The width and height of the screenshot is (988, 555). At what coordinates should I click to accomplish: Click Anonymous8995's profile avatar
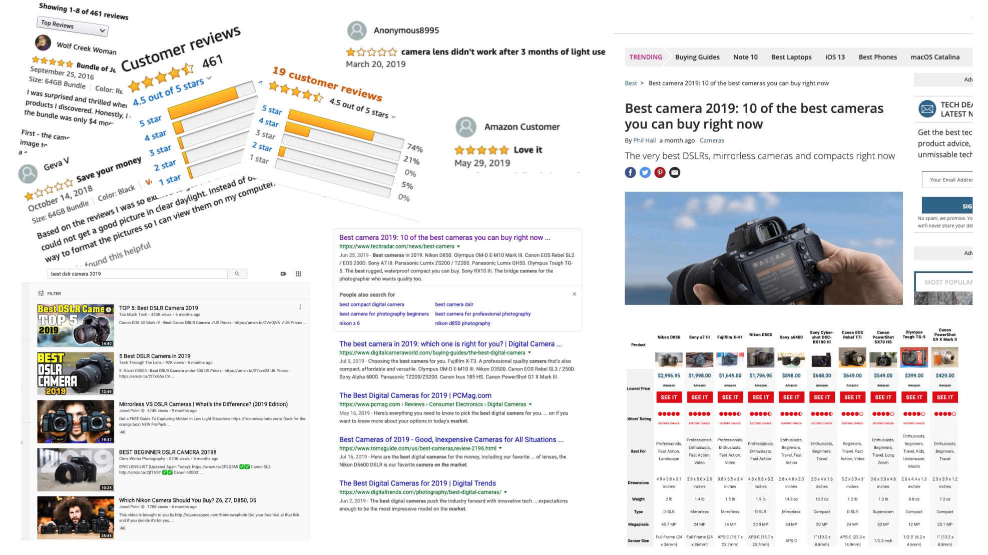click(x=357, y=30)
